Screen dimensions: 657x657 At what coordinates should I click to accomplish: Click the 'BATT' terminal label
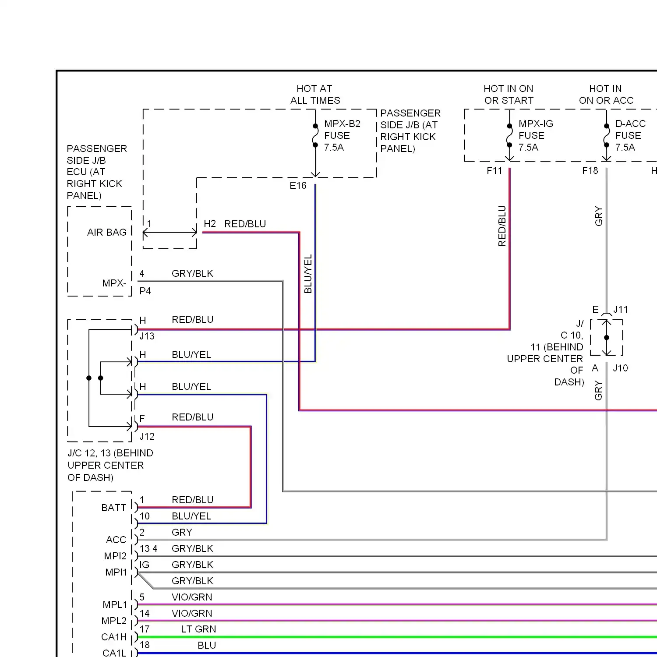(114, 508)
